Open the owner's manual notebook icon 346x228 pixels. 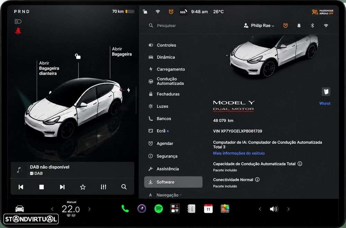pos(191,208)
